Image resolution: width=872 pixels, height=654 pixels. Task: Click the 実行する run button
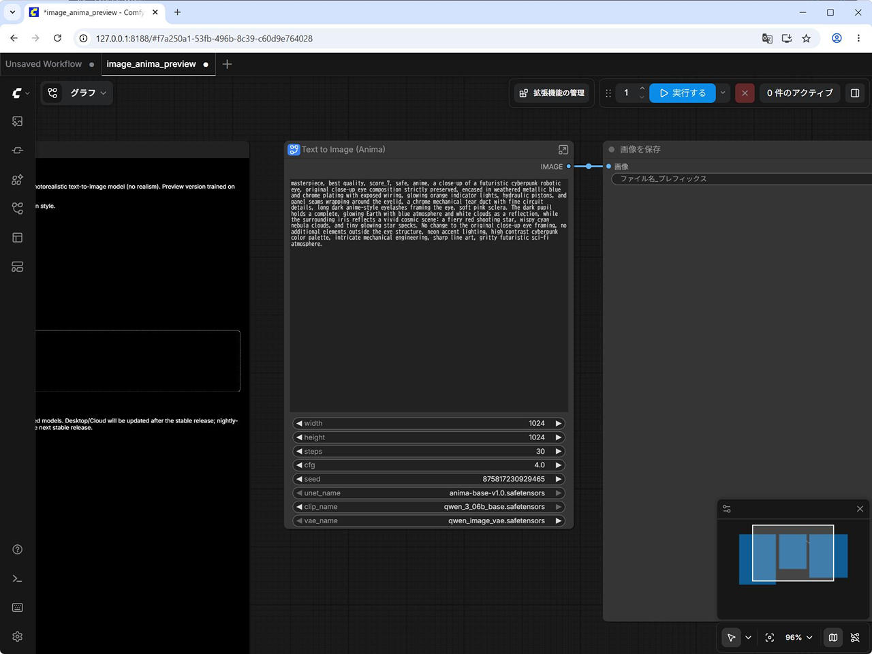683,93
